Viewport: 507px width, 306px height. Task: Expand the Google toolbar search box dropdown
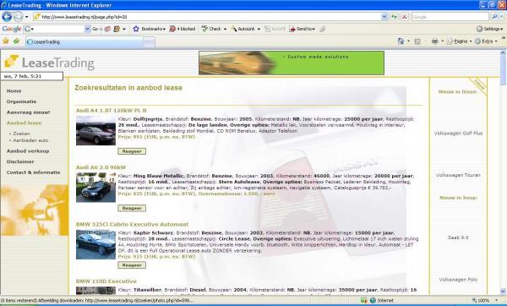pyautogui.click(x=87, y=29)
